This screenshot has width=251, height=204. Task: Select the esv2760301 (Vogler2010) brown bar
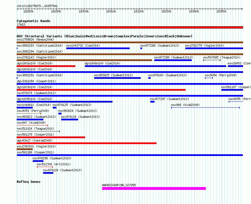[x=25, y=149]
